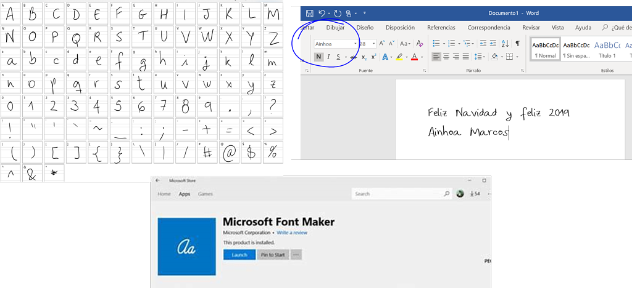Shrink font size with the smaller A icon

(x=391, y=43)
